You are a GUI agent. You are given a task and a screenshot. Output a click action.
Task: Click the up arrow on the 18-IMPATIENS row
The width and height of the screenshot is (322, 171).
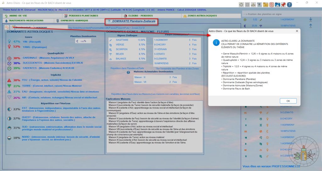pyautogui.click(x=311, y=26)
